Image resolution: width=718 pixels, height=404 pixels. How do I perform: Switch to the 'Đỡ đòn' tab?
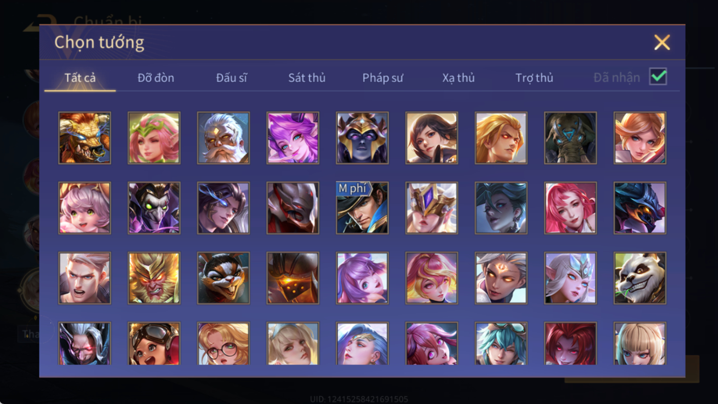(156, 78)
